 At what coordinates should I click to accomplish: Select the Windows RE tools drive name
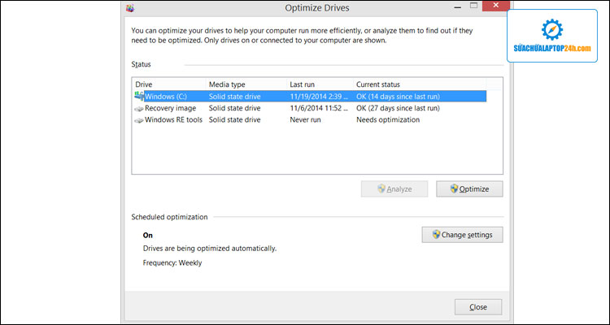173,120
